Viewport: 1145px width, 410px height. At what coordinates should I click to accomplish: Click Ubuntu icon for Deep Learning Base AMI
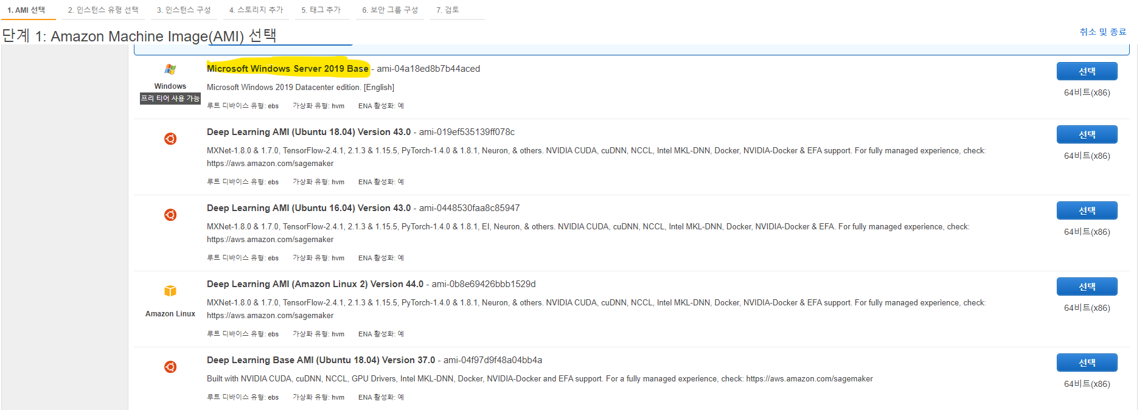coord(170,367)
